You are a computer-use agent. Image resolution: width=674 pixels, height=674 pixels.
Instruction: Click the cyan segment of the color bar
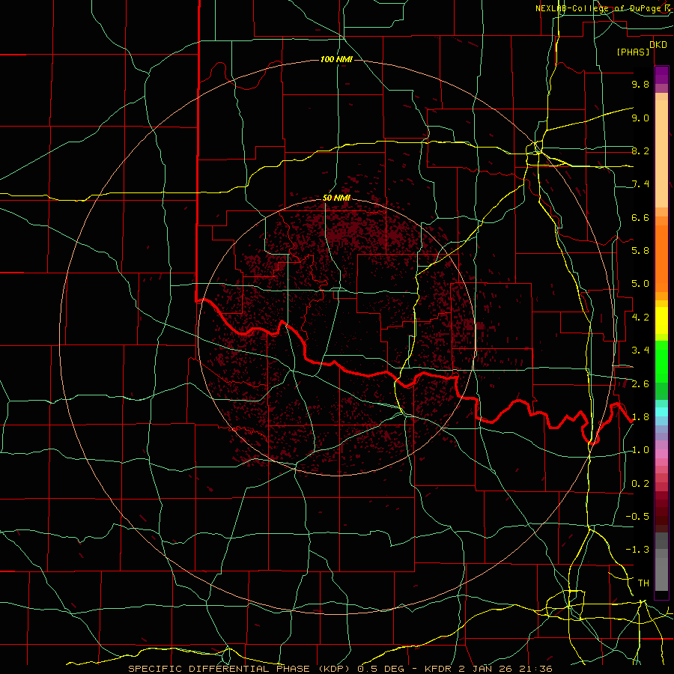(x=661, y=412)
